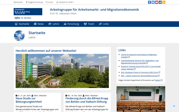The width and height of the screenshot is (179, 112).
Task: Click external link icon after CReAM
Action: pyautogui.click(x=129, y=57)
